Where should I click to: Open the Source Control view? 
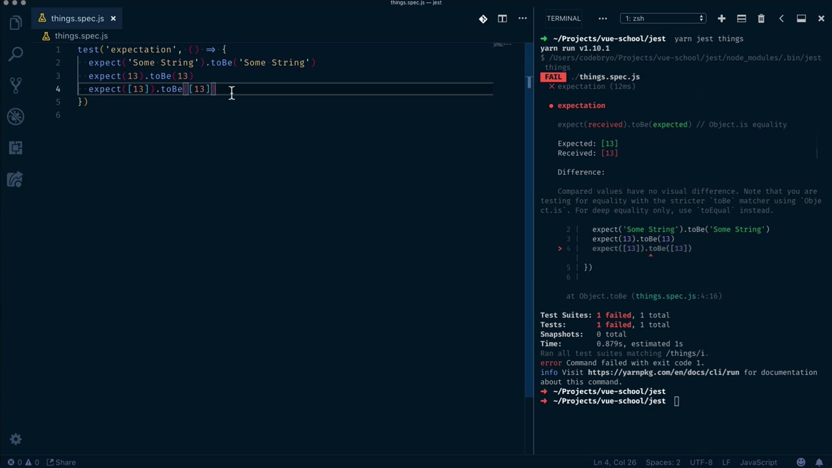[16, 85]
